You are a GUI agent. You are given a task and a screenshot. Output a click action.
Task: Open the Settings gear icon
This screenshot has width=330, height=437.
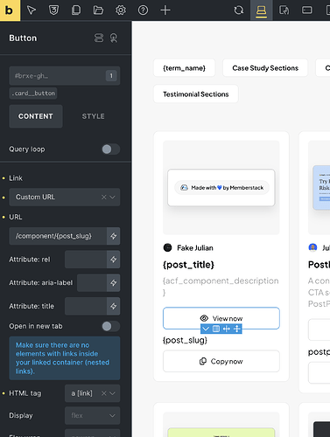point(121,10)
